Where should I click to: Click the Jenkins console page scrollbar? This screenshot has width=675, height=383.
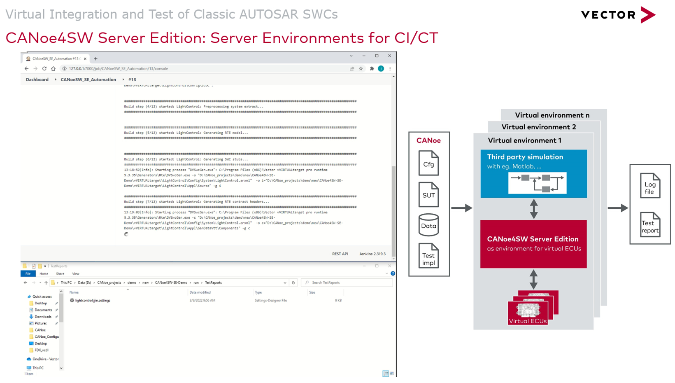(x=394, y=210)
